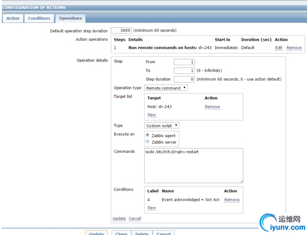The image size is (308, 235).
Task: Click the 'Host: sh-243' target entry
Action: tap(159, 106)
